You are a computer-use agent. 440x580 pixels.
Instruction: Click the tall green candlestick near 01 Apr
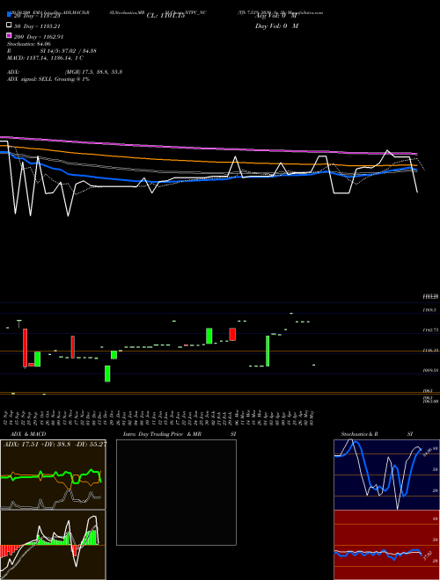click(268, 351)
